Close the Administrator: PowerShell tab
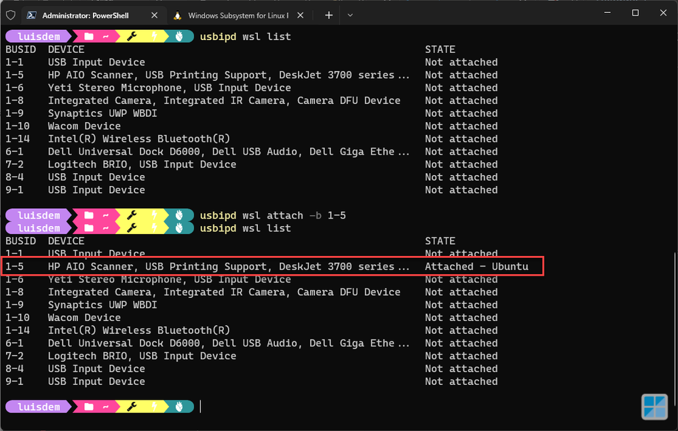This screenshot has height=431, width=678. pyautogui.click(x=154, y=15)
